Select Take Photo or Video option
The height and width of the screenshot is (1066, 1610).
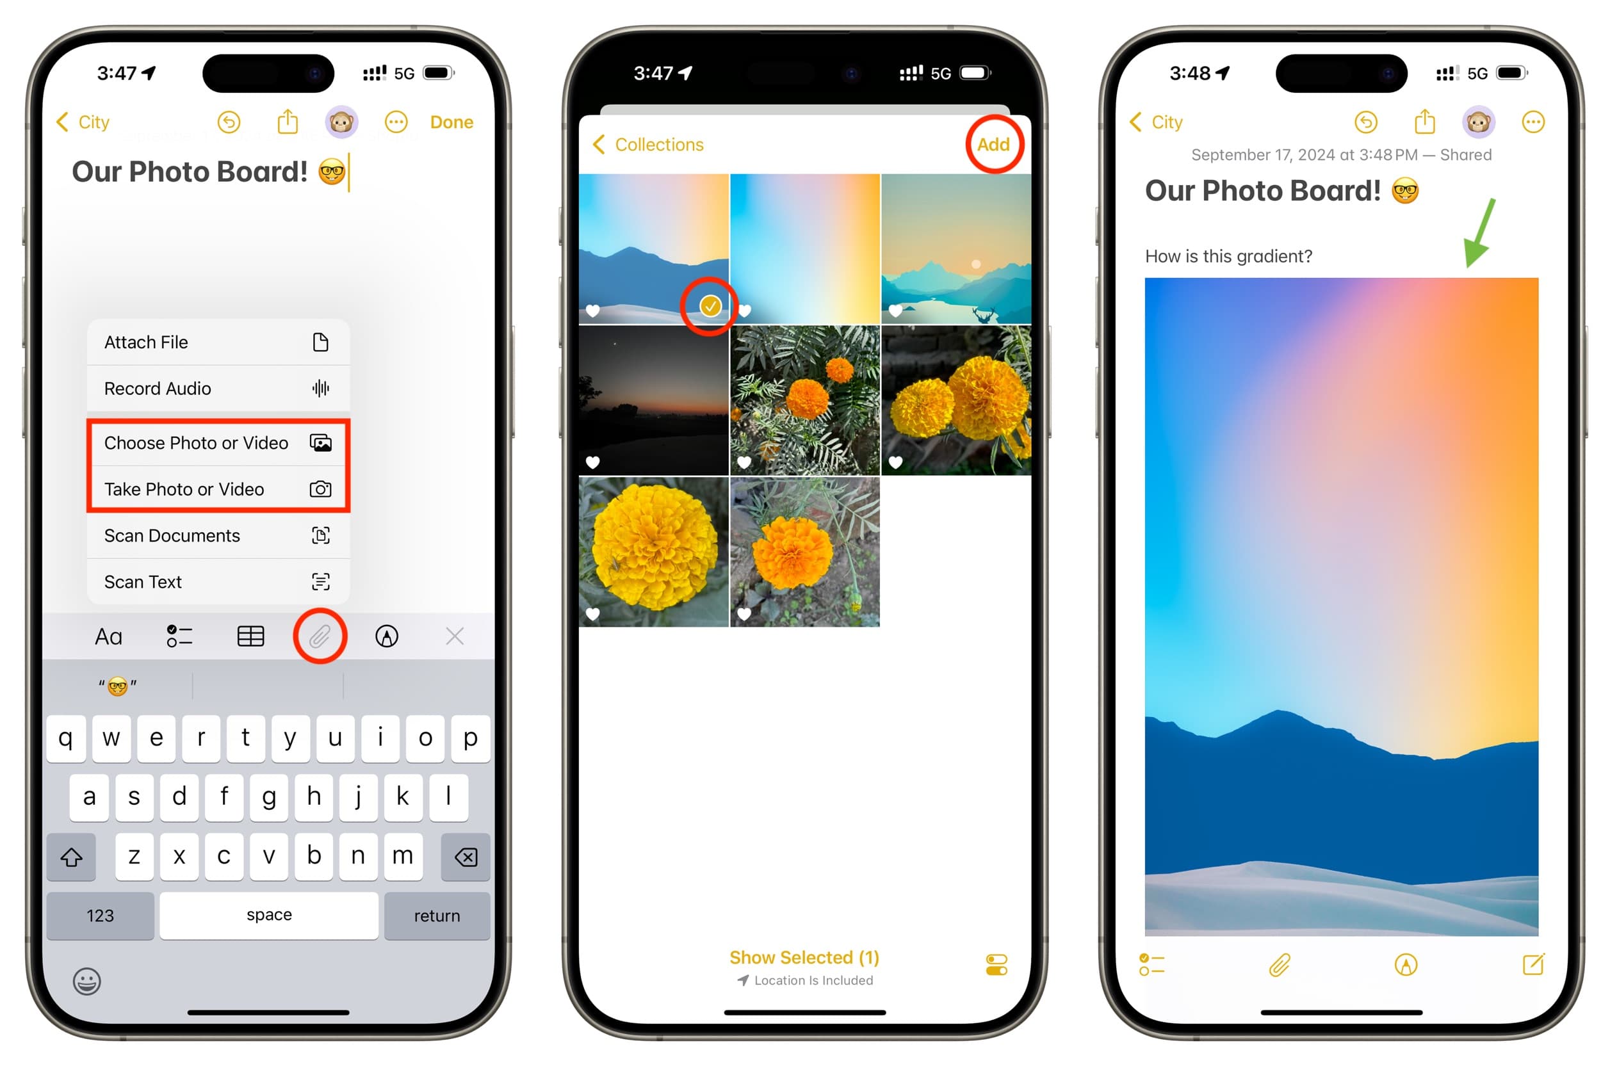coord(216,489)
